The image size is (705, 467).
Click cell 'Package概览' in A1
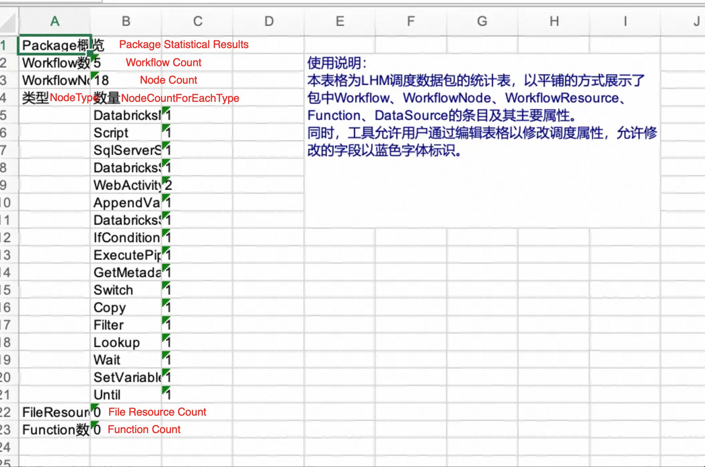click(54, 45)
